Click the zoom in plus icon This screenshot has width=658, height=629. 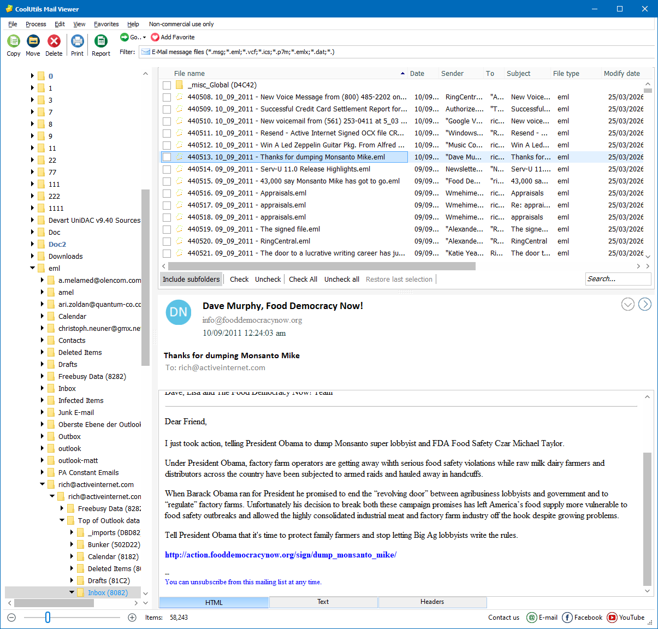(x=132, y=618)
